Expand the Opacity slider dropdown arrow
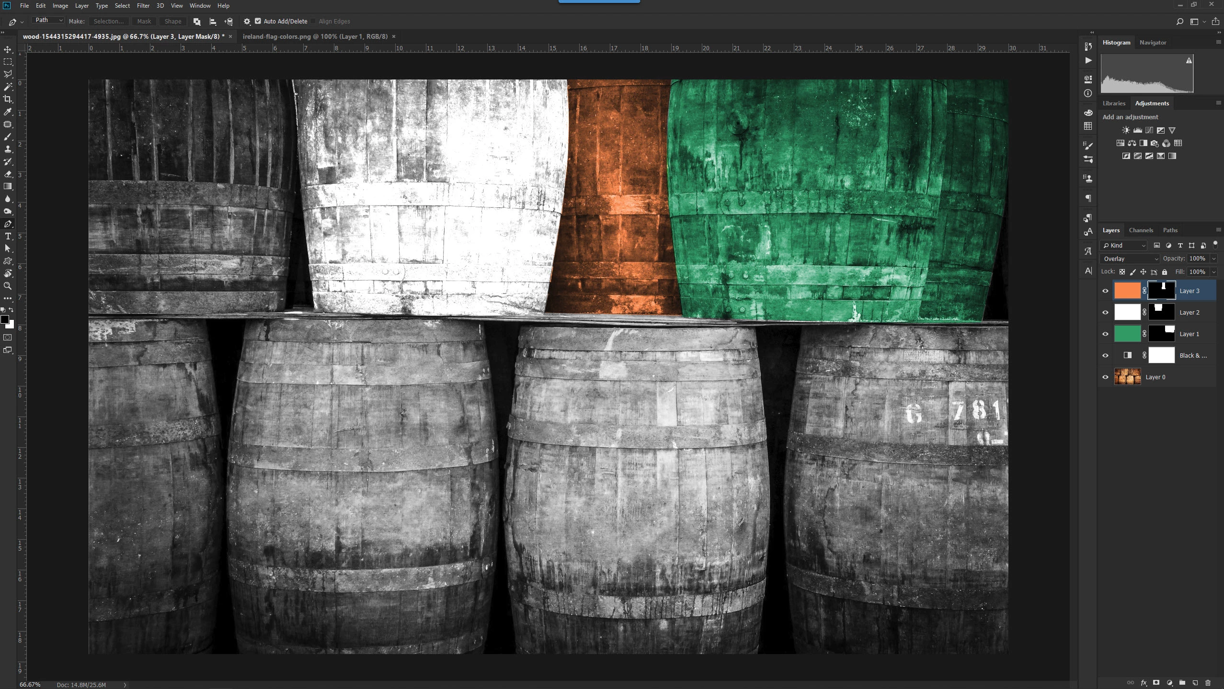 pyautogui.click(x=1213, y=259)
